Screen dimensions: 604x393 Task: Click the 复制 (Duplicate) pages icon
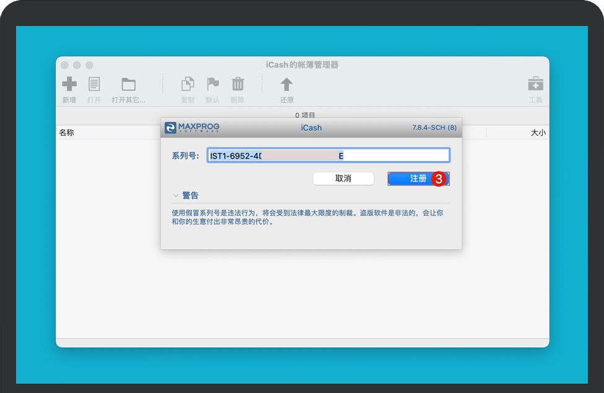click(x=188, y=84)
